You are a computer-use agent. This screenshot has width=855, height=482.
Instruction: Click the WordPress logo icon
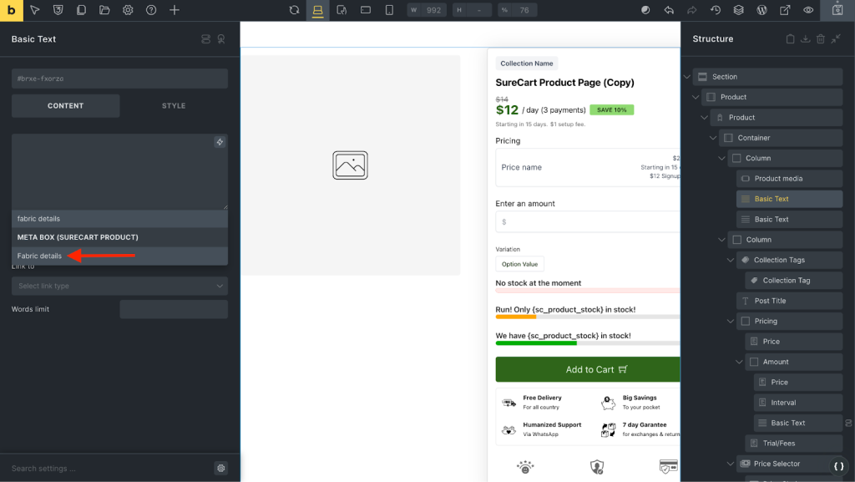[x=761, y=10]
